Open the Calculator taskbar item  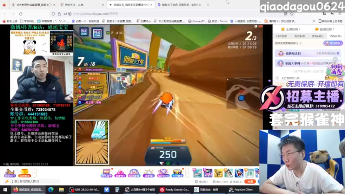pos(117,190)
